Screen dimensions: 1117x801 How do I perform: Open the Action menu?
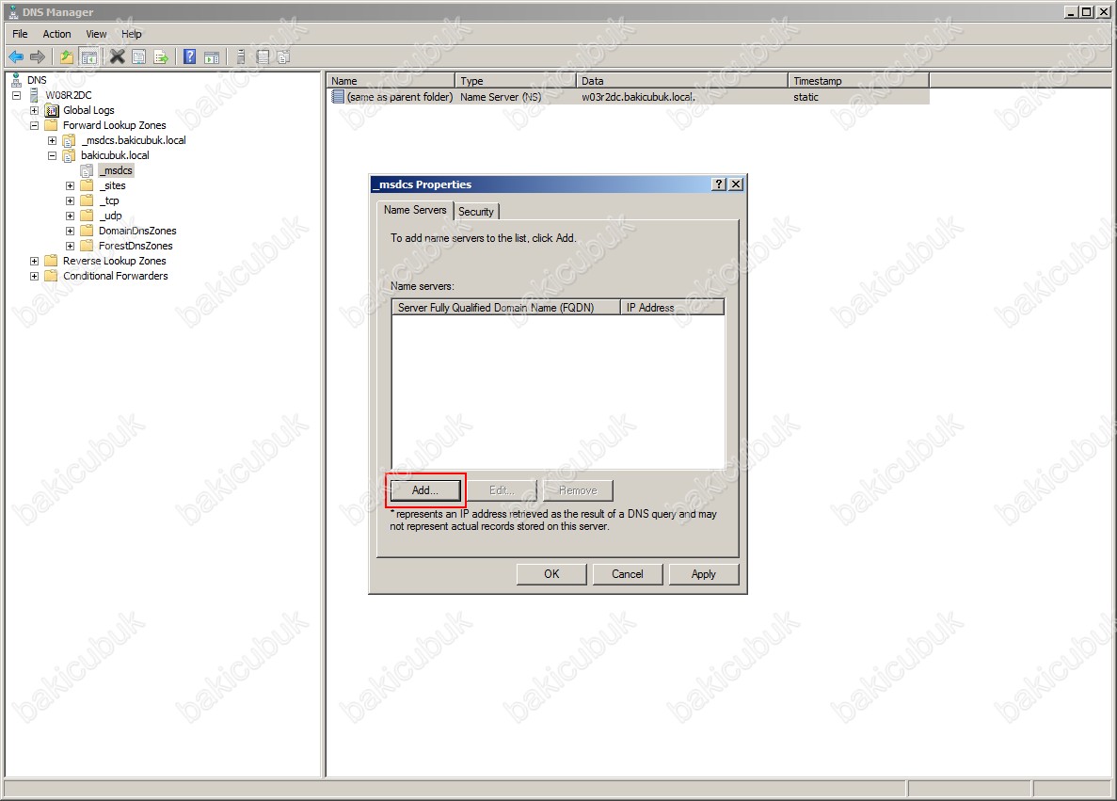pyautogui.click(x=56, y=34)
